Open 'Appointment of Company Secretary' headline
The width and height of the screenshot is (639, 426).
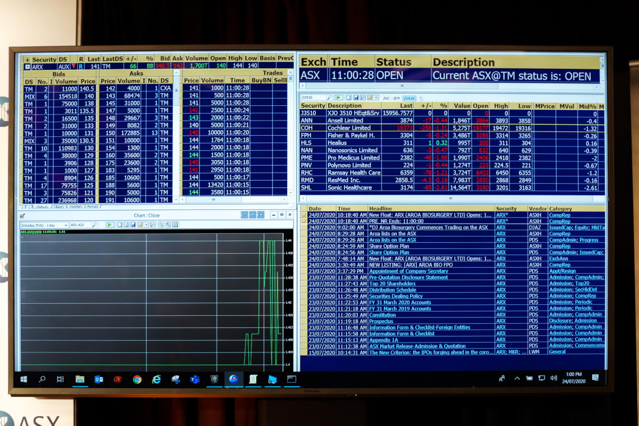click(x=408, y=271)
